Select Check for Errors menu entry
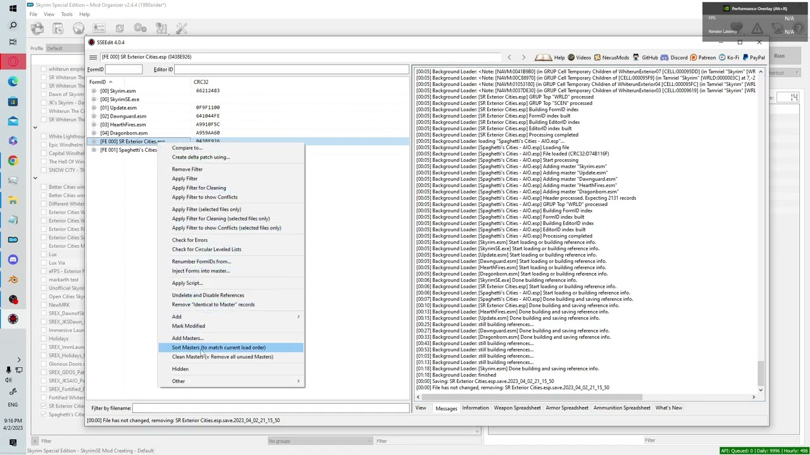Viewport: 810px width, 455px height. pyautogui.click(x=231, y=240)
